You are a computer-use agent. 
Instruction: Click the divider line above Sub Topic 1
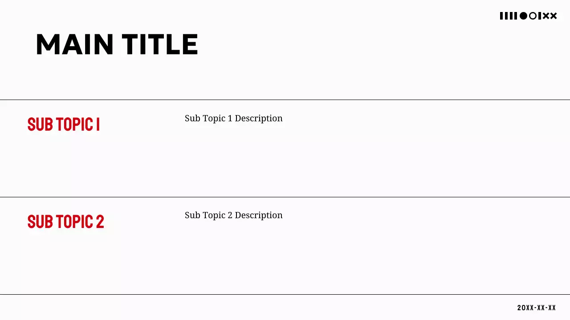tap(285, 100)
